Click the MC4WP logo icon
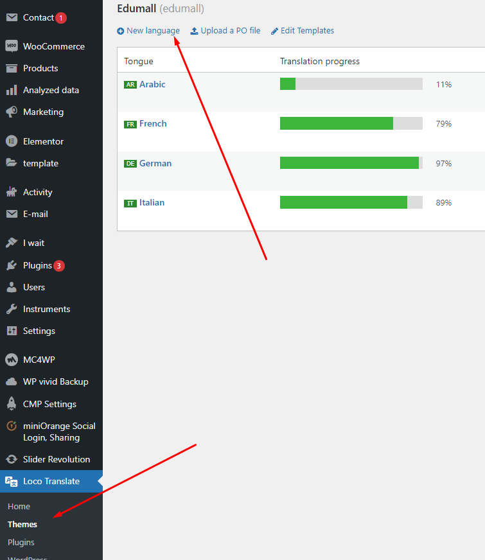 coord(12,360)
